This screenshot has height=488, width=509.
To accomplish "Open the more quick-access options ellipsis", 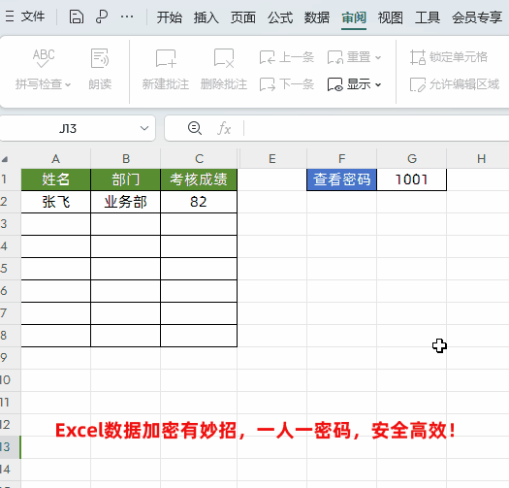I will pyautogui.click(x=127, y=16).
